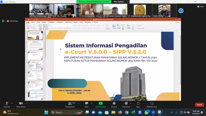Click the red Leave button

tap(199, 105)
